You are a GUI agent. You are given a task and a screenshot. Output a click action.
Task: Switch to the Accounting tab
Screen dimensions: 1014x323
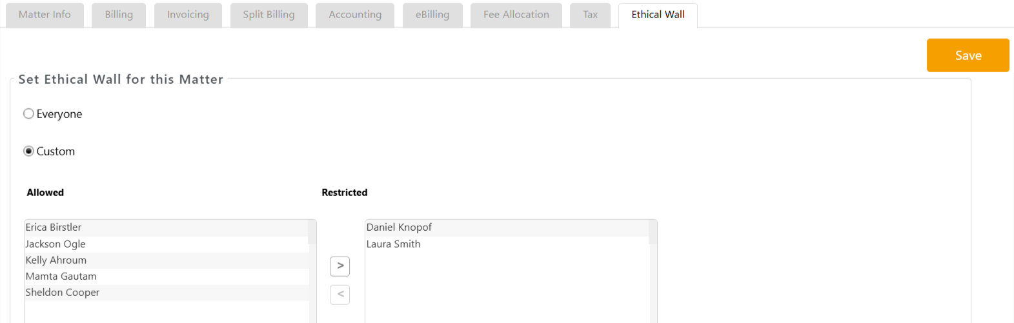(x=355, y=15)
